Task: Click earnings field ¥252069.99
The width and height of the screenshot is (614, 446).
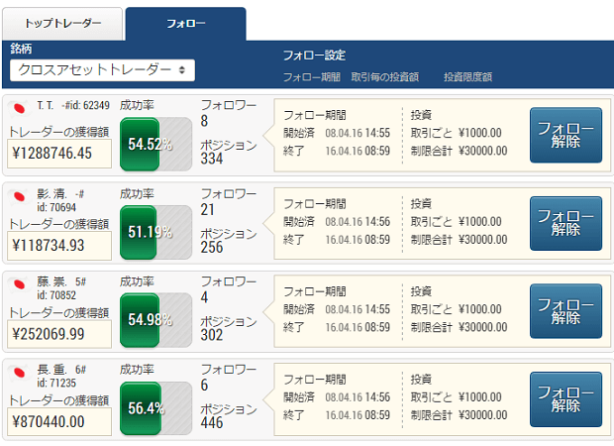Action: pyautogui.click(x=59, y=334)
